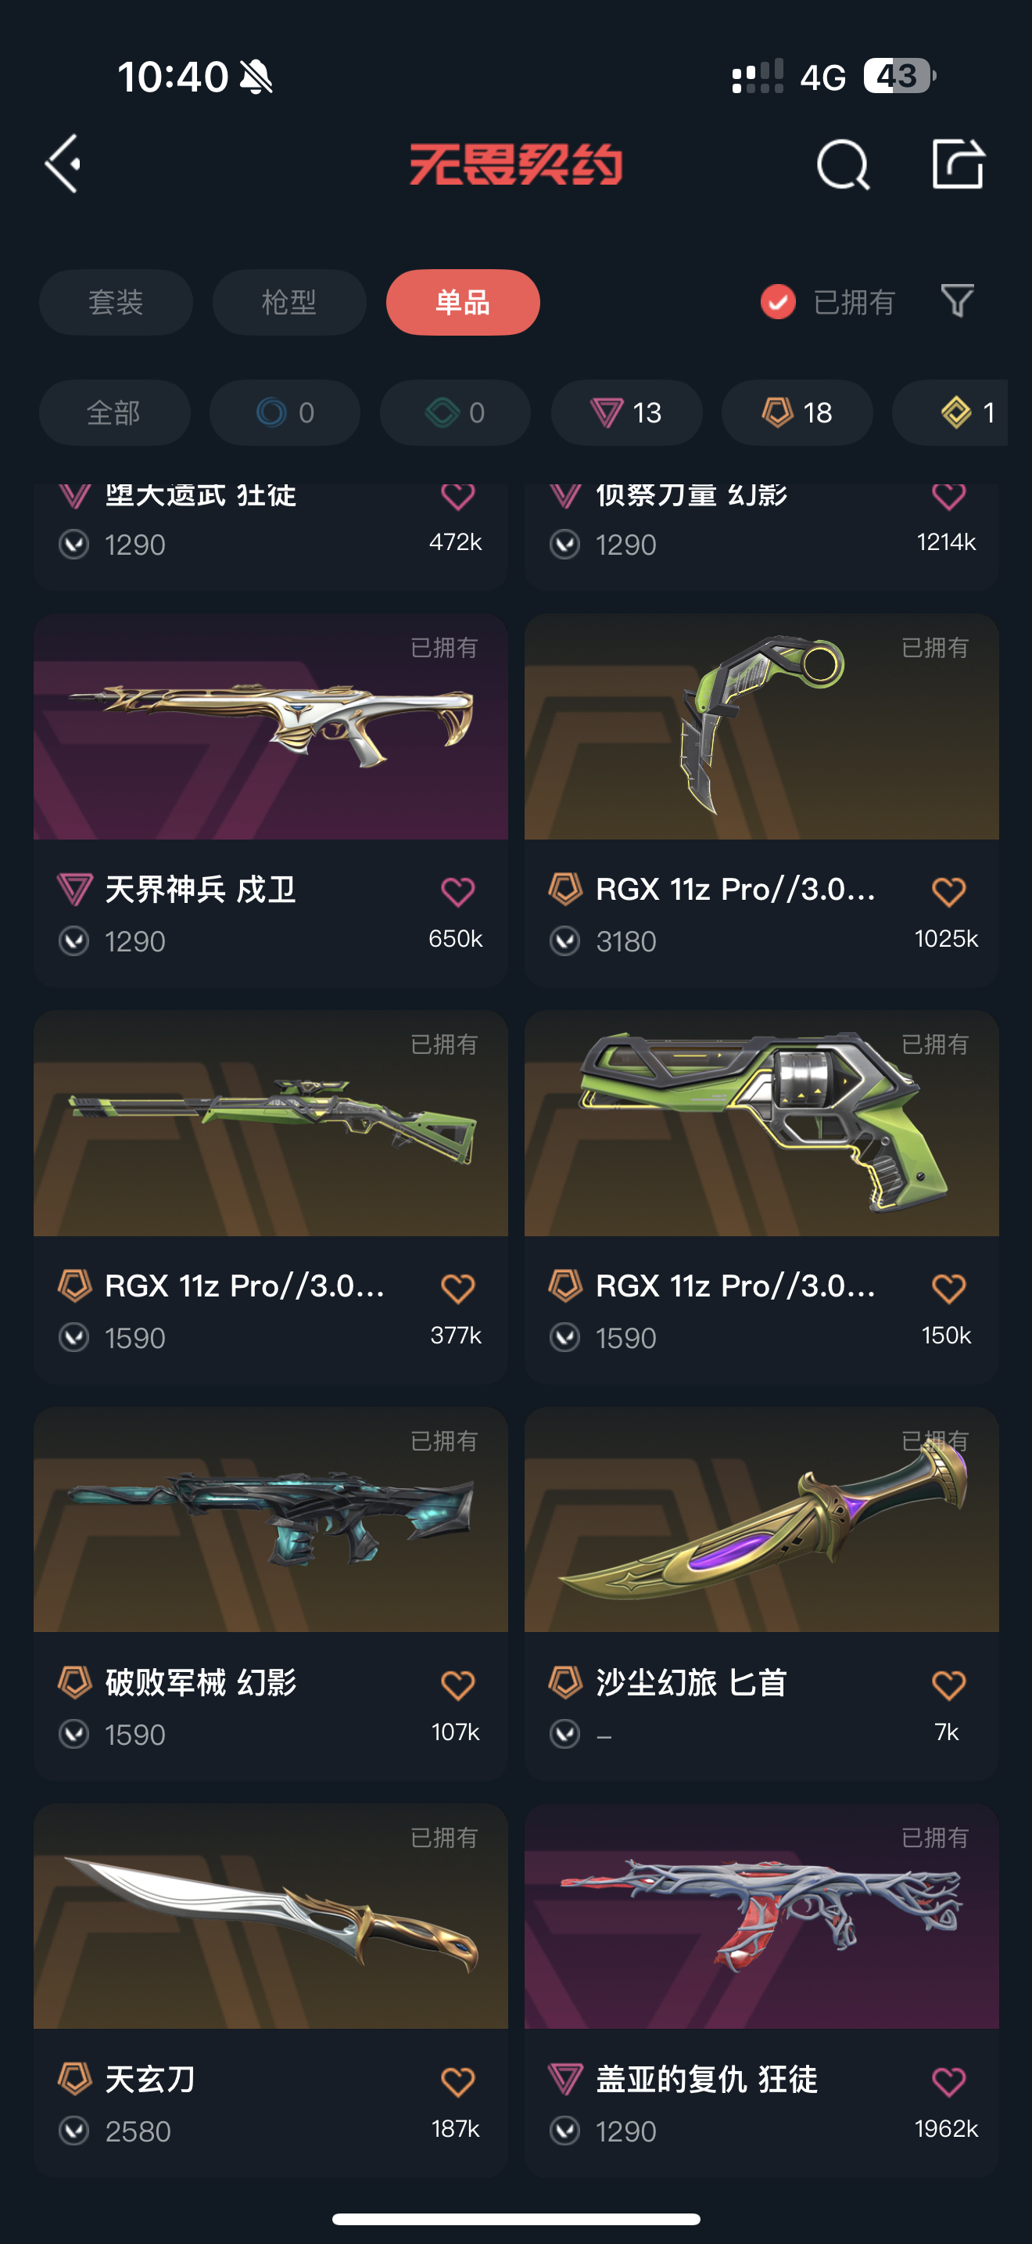Open the filter funnel icon
Viewport: 1032px width, 2244px height.
(x=957, y=301)
